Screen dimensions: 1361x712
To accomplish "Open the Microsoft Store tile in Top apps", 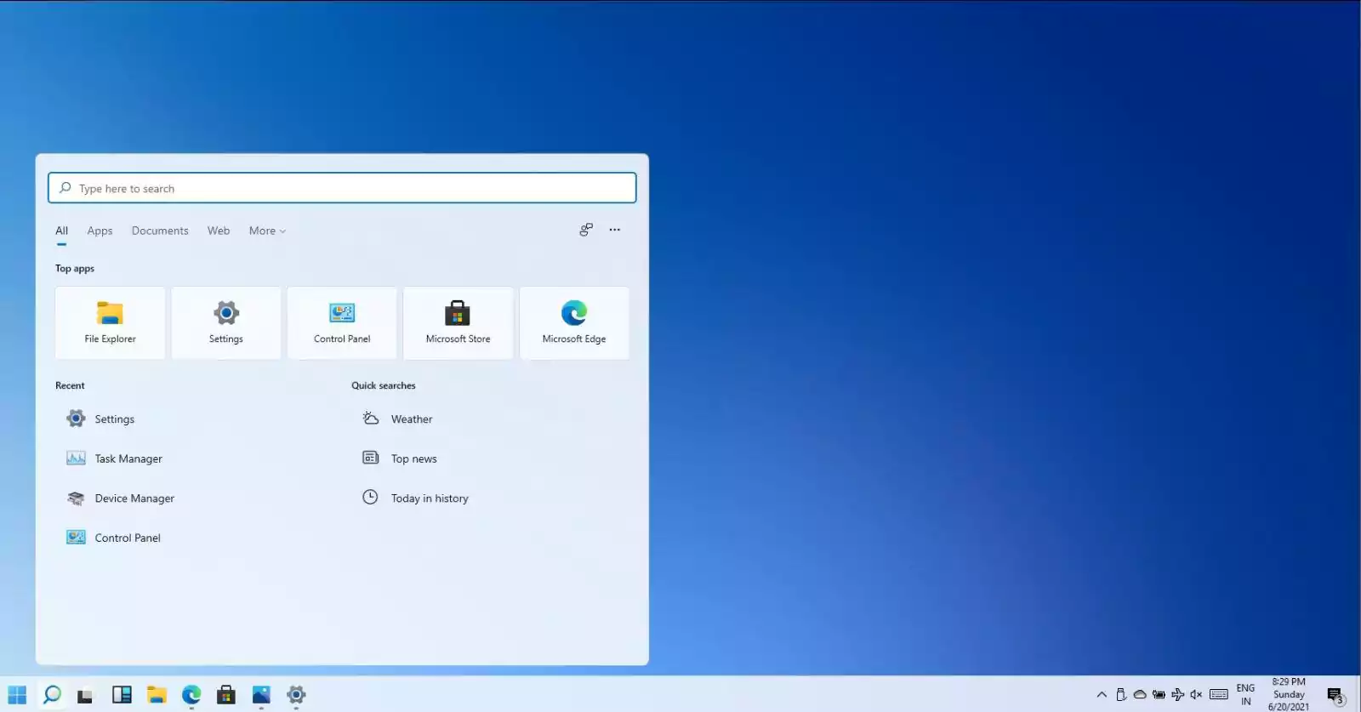I will pos(458,322).
